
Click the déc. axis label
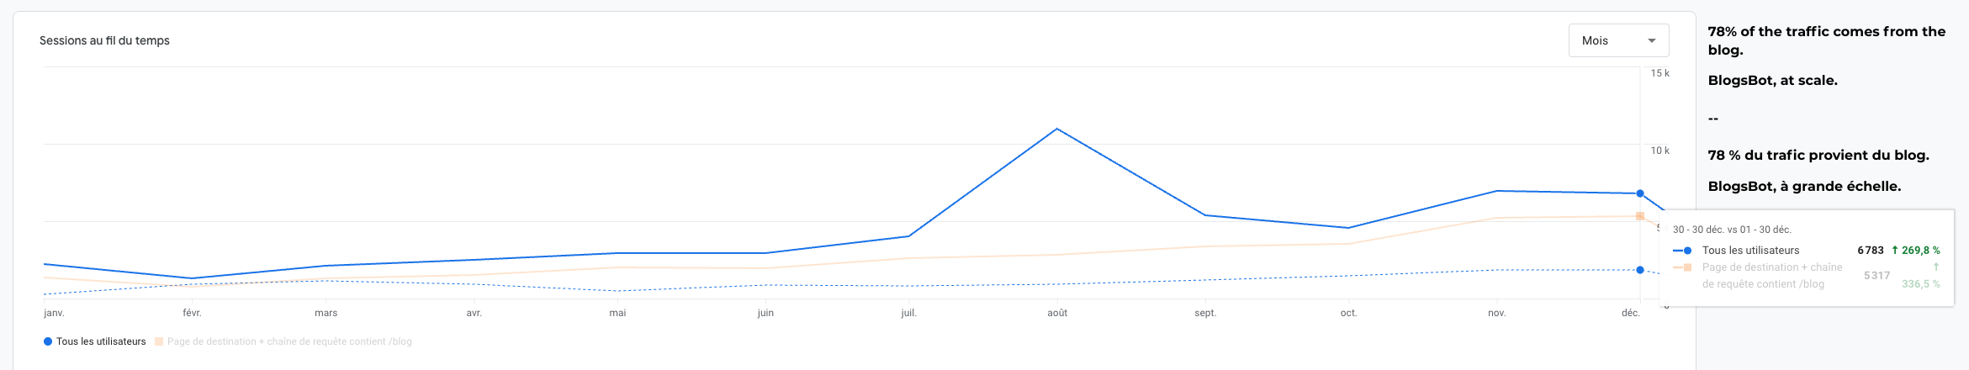pyautogui.click(x=1631, y=313)
